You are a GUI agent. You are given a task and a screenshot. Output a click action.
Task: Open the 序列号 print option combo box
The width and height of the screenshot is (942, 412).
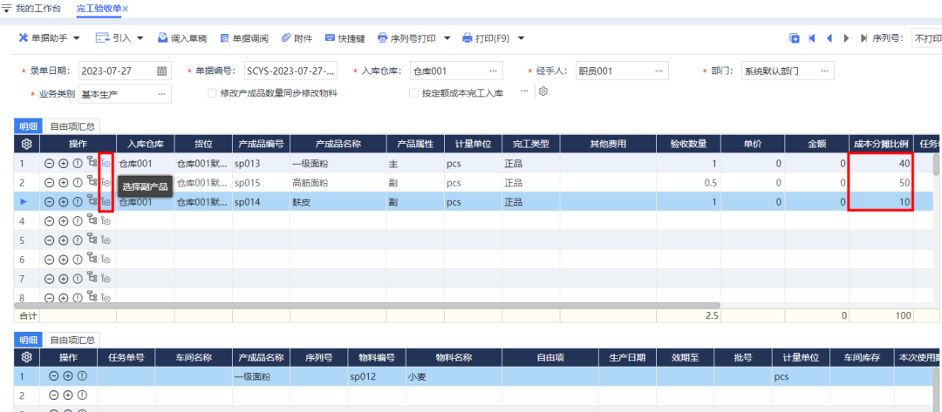tap(926, 37)
